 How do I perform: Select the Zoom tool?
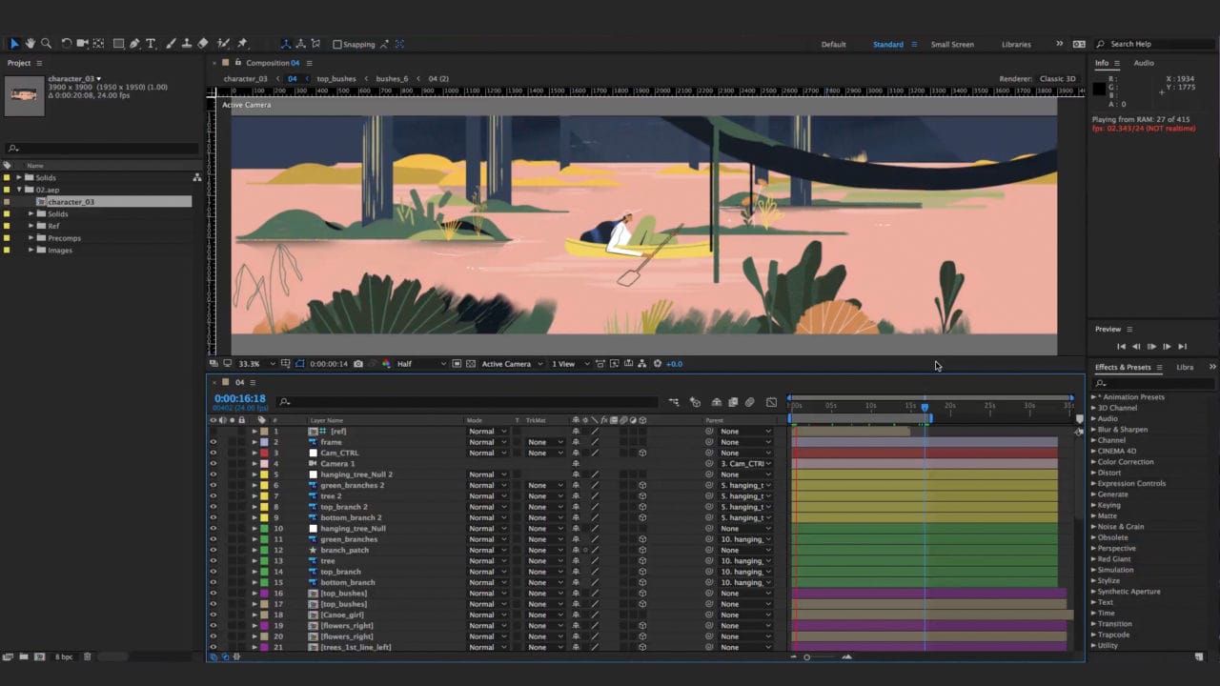47,44
